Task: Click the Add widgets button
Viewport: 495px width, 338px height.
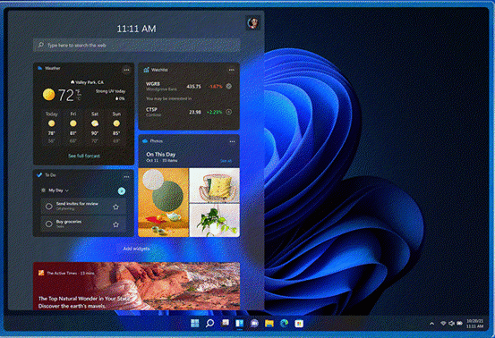Action: (136, 249)
